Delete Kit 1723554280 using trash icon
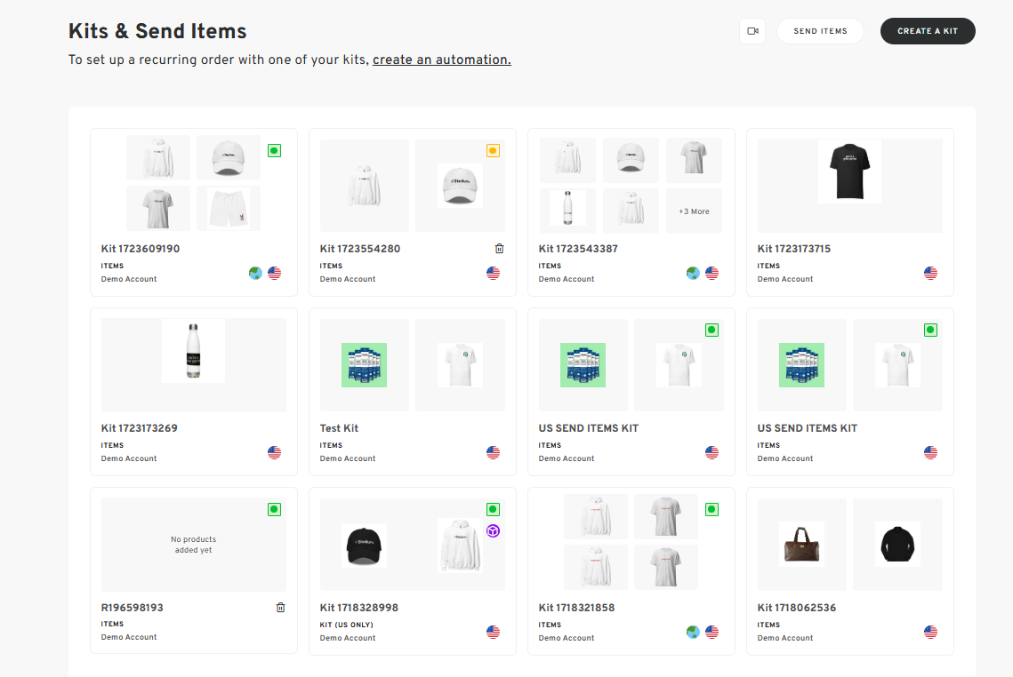Viewport: 1013px width, 677px height. click(499, 249)
